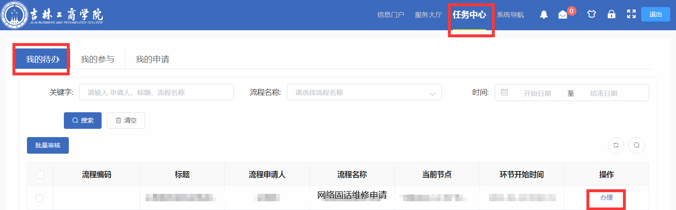Switch to the 我的参与 tab
Viewport: 676px width, 210px height.
(97, 59)
